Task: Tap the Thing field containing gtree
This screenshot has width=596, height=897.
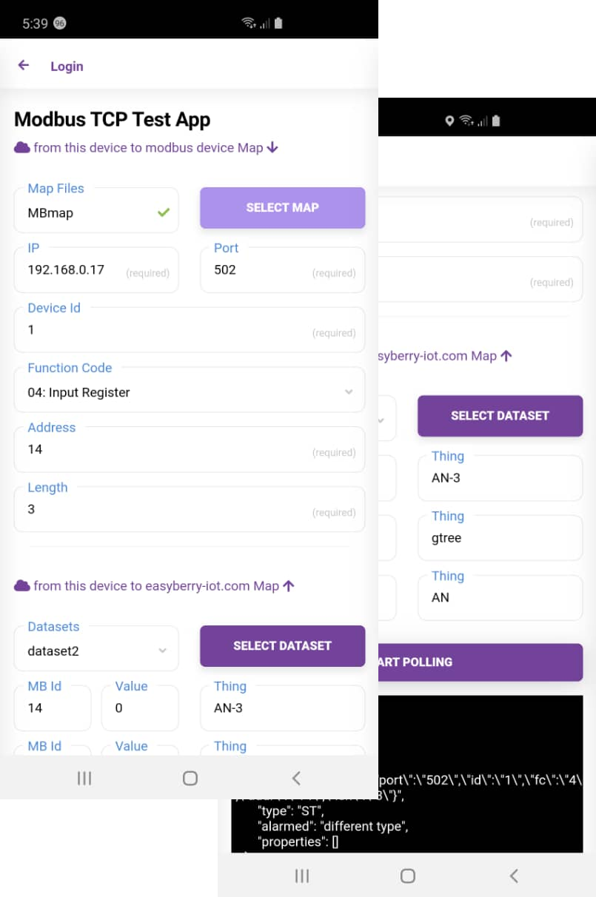Action: [500, 538]
